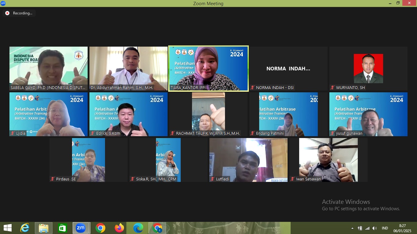Expand hidden system tray icons arrow
Screen dimensions: 417x234
(x=352, y=228)
